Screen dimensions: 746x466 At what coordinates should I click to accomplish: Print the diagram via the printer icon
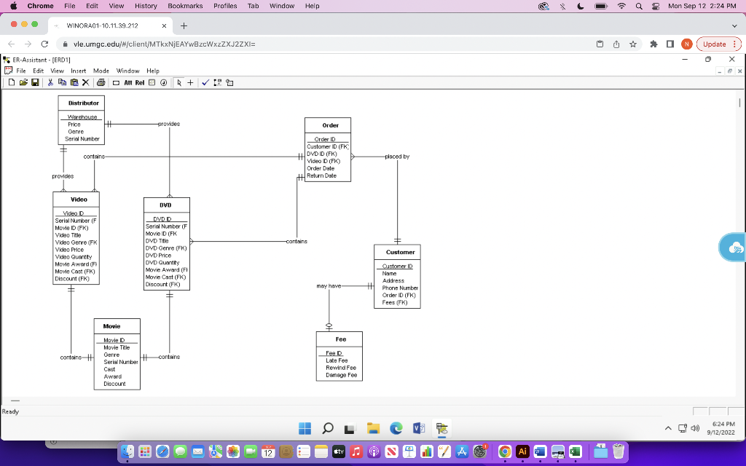tap(101, 82)
